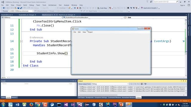The width and height of the screenshot is (191, 107).
Task: Open the Debug menu
Action: pos(32,5)
